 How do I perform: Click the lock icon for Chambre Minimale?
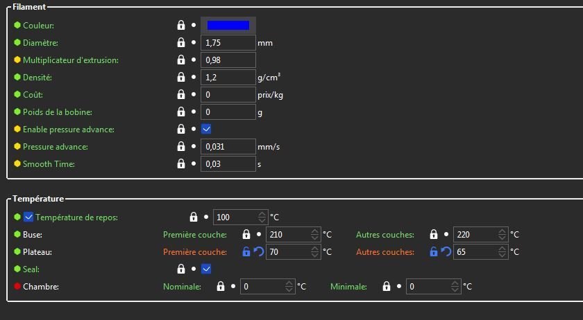click(387, 286)
